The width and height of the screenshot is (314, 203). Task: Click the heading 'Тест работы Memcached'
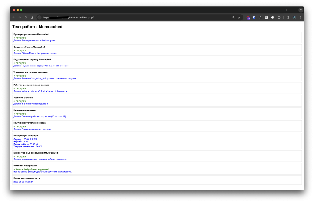37,27
